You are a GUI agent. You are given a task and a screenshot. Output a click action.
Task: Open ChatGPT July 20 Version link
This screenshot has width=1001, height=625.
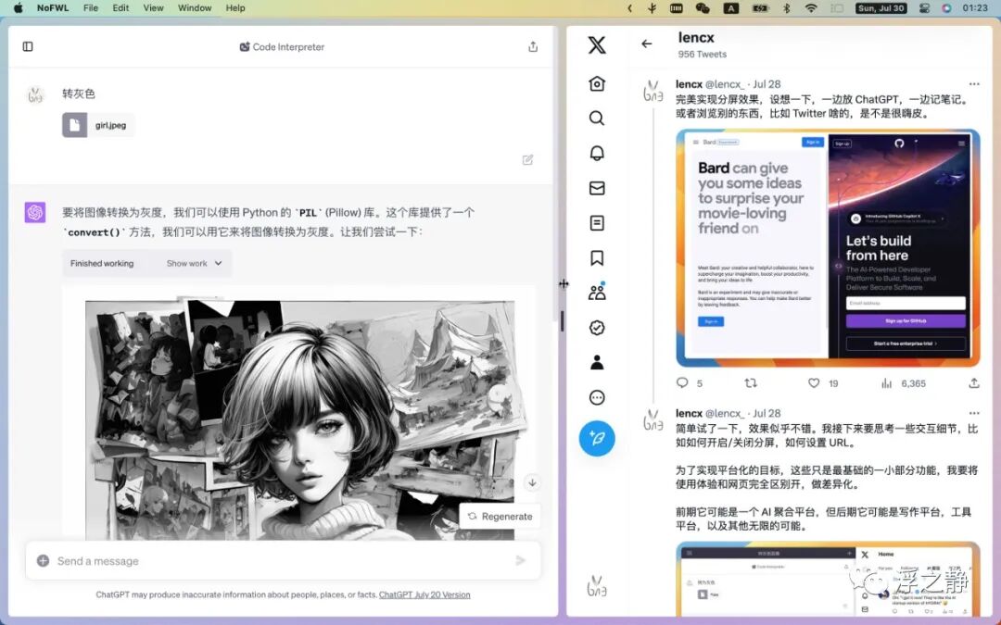pos(424,594)
